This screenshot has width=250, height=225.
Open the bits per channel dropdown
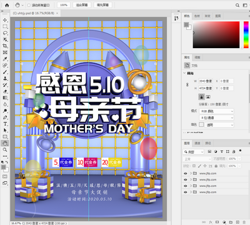pyautogui.click(x=217, y=117)
